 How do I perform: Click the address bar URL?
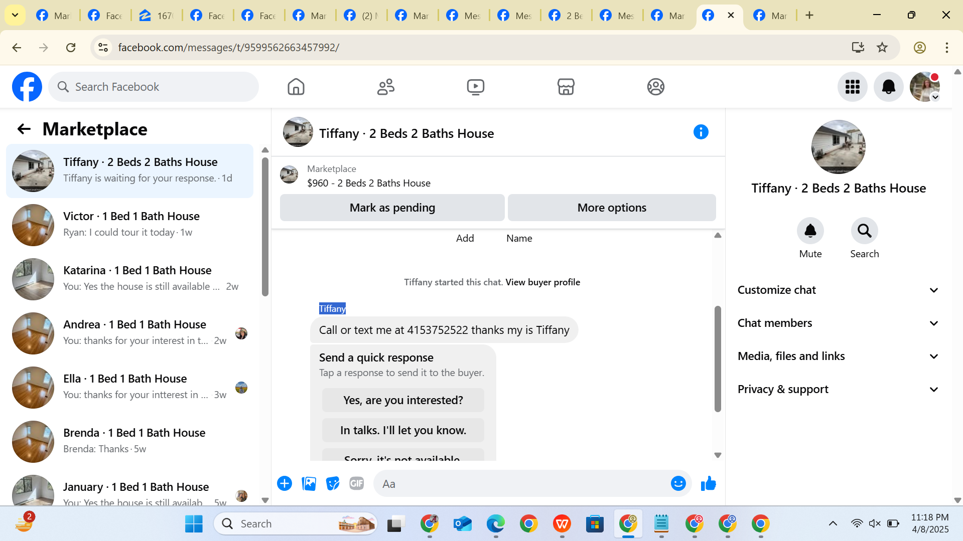[228, 48]
